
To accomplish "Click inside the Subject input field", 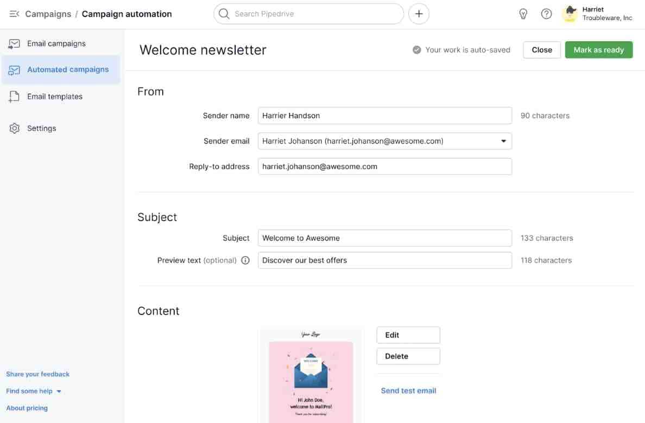I will (385, 238).
